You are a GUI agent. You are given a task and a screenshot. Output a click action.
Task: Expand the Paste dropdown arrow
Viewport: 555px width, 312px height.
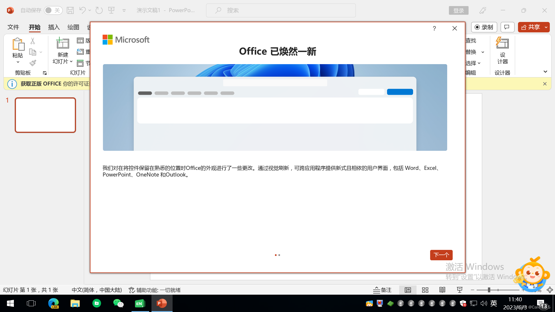(x=18, y=62)
